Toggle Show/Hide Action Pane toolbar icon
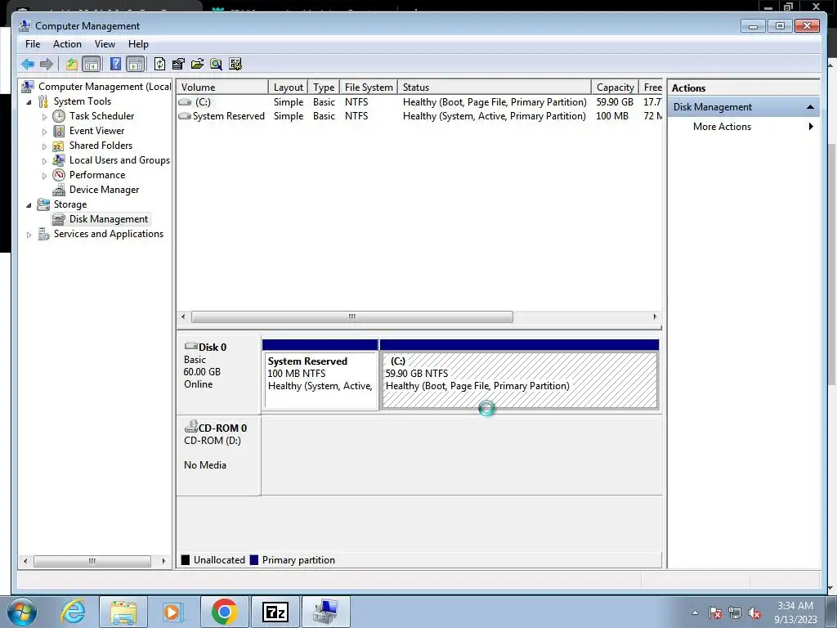The width and height of the screenshot is (837, 628). point(136,65)
